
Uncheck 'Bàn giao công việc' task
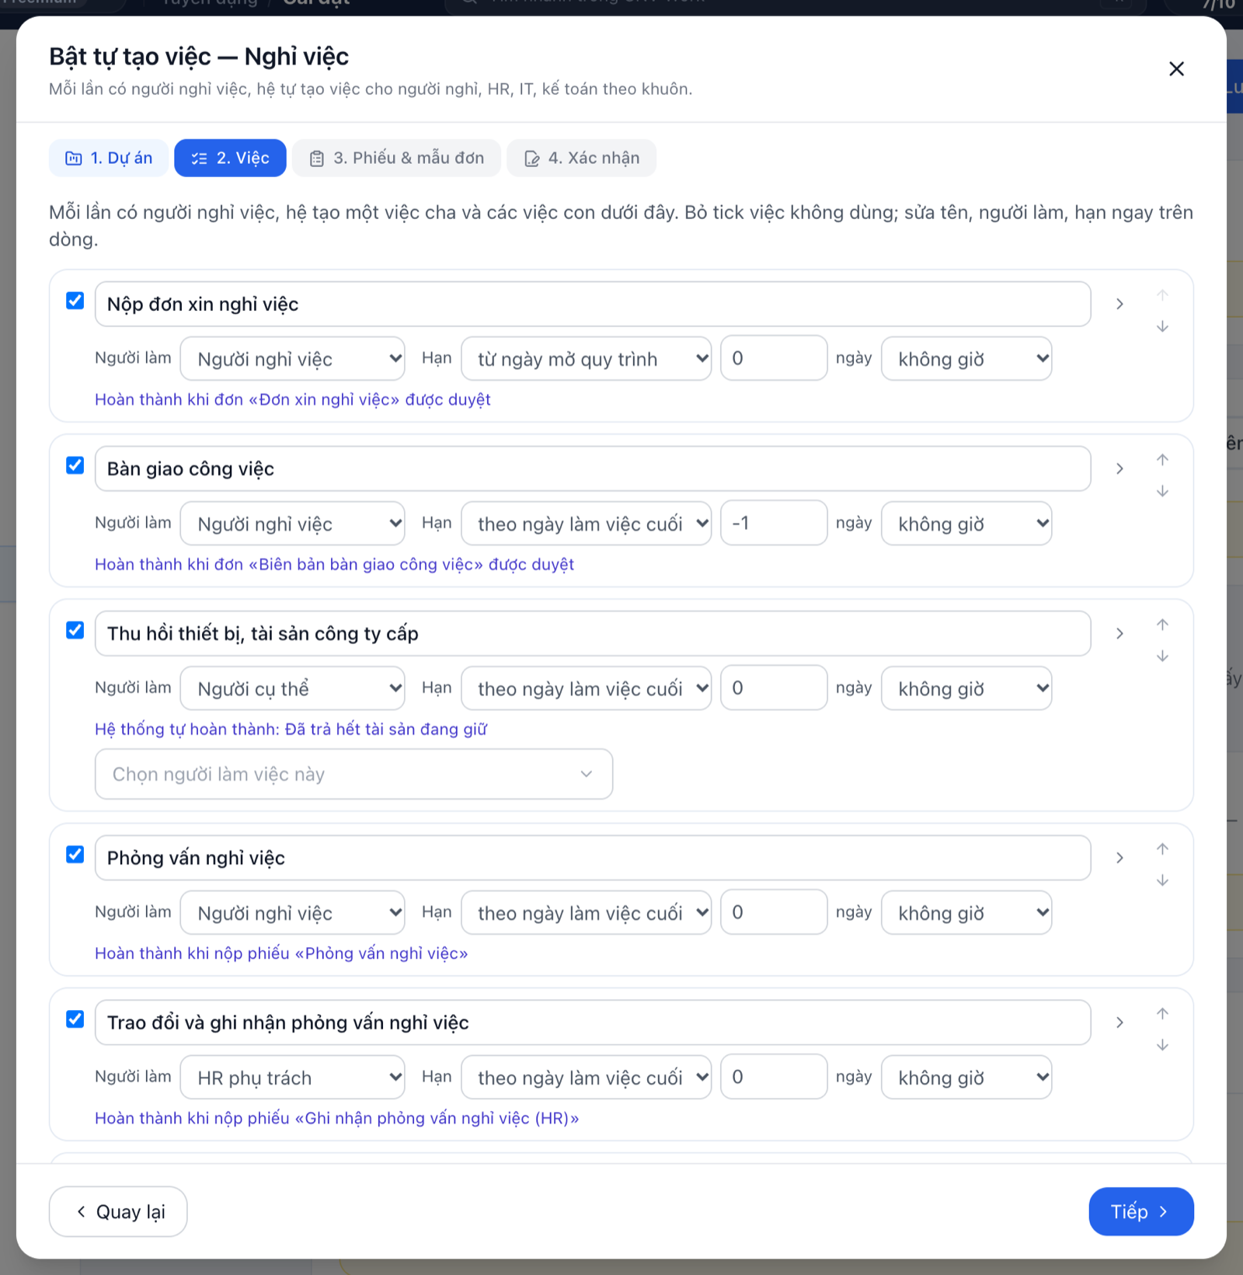[75, 465]
